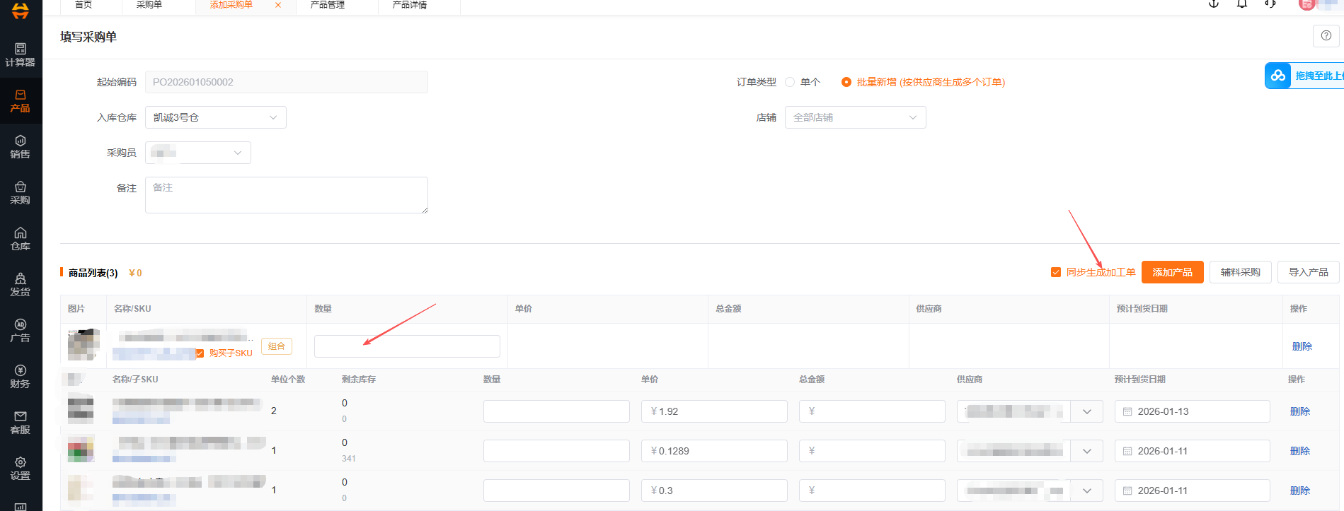The width and height of the screenshot is (1344, 511).
Task: Select 批量新增 order type radio button
Action: (x=846, y=82)
